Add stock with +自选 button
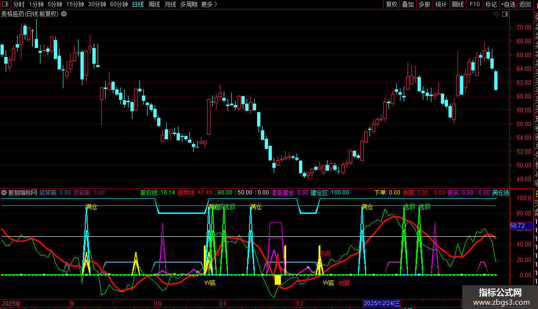Image resolution: width=538 pixels, height=309 pixels. [508, 4]
